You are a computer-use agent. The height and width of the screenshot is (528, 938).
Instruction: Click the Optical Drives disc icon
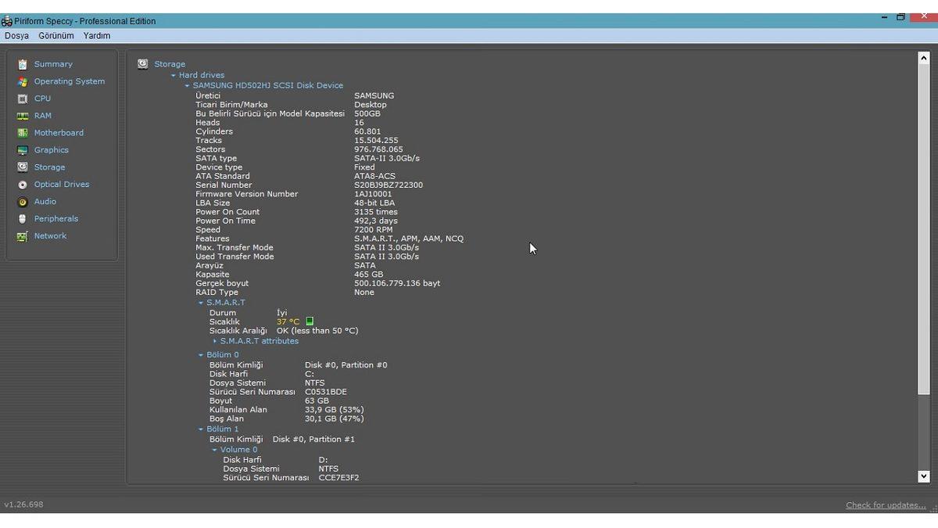pos(23,185)
